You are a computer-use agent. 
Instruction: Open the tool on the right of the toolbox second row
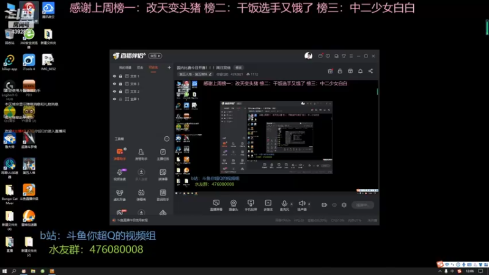163,175
